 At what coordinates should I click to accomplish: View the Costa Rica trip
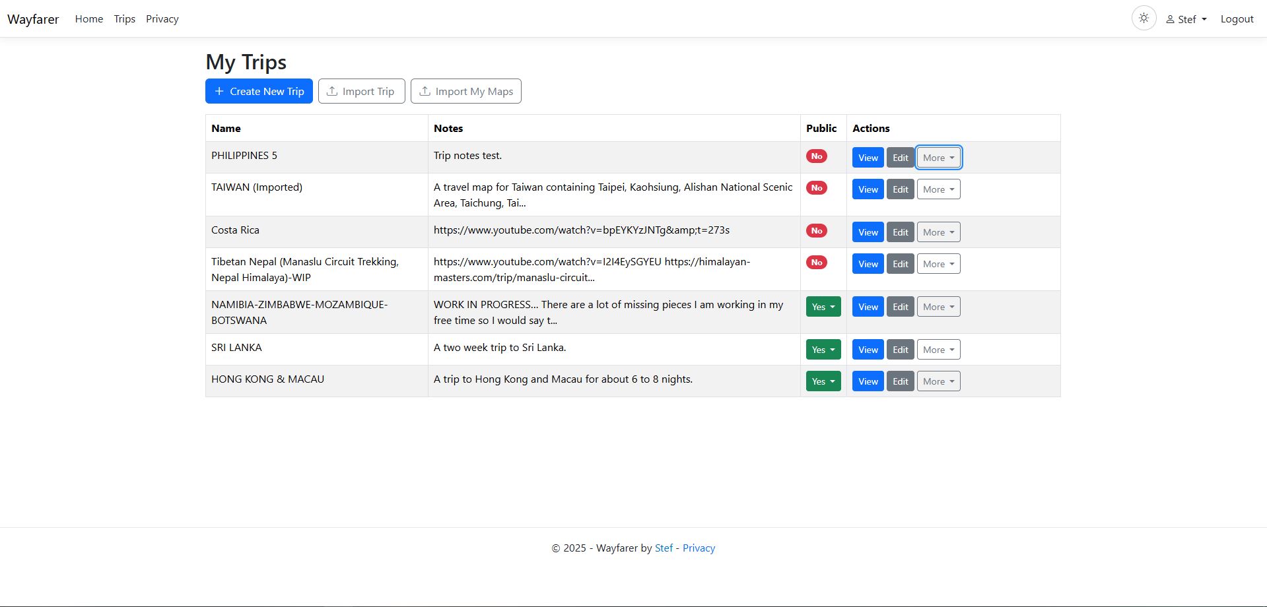pyautogui.click(x=868, y=232)
